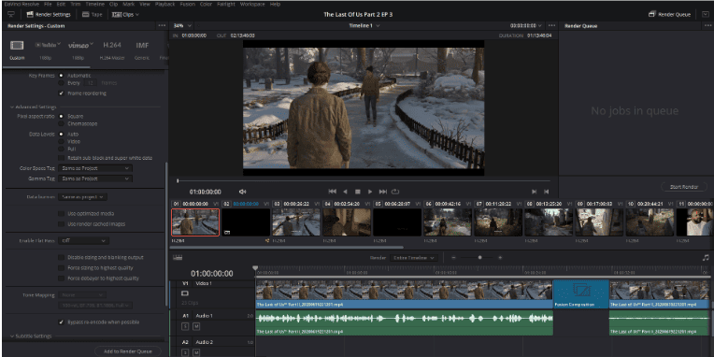
Task: Toggle viewer audio mute speaker icon
Action: click(243, 192)
